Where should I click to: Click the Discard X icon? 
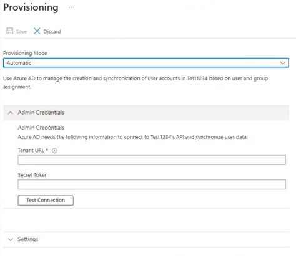point(37,31)
